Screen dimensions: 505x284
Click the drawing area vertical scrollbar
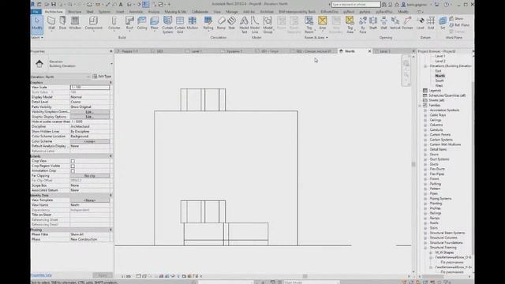pyautogui.click(x=413, y=164)
